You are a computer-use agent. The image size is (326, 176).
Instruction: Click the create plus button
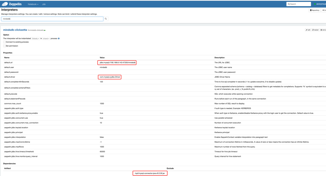point(324,10)
